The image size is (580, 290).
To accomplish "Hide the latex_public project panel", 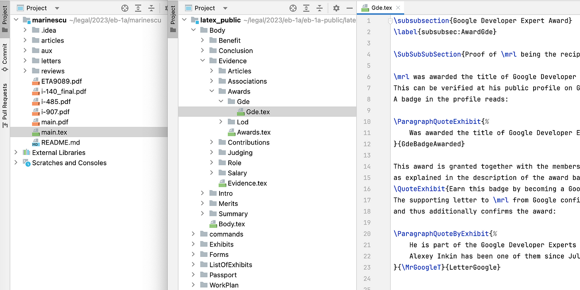I will 350,8.
